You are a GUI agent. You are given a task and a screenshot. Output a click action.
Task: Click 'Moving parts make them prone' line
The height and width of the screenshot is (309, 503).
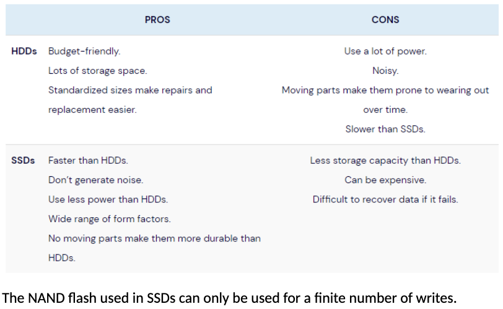(385, 91)
